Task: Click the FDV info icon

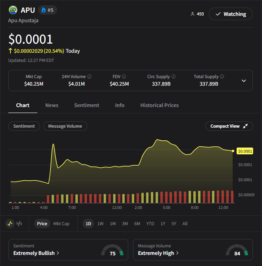Action: pos(124,77)
